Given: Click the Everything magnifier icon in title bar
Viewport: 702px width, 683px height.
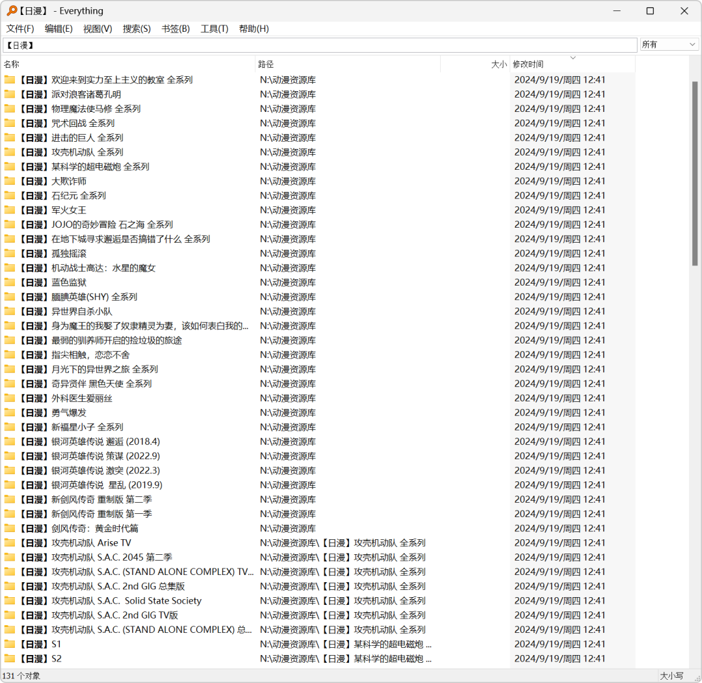Looking at the screenshot, I should (x=12, y=11).
